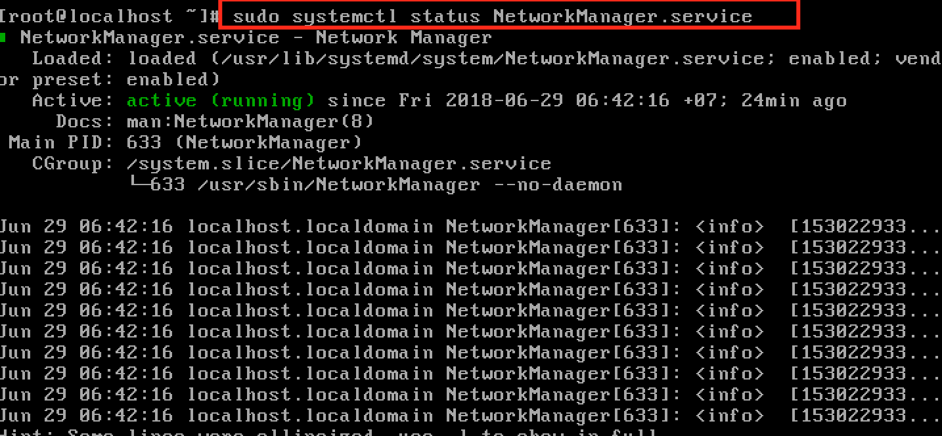Click the 'enabled; vend' truncated text on Loaded line

point(865,59)
